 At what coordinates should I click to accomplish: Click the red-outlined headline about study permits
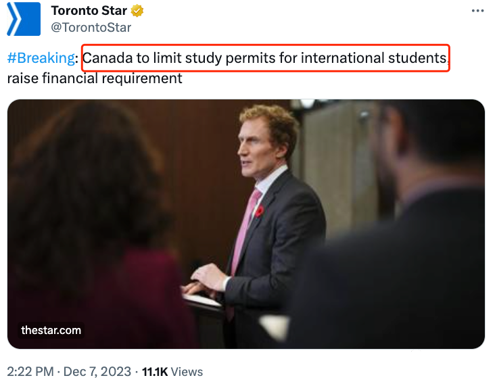(265, 60)
